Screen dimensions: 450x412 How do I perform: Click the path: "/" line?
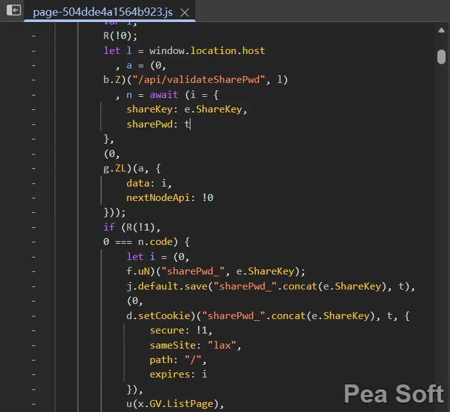pos(178,359)
